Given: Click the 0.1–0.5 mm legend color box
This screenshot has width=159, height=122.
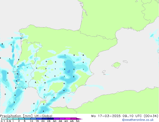Looking at the screenshot, I should coord(4,119).
